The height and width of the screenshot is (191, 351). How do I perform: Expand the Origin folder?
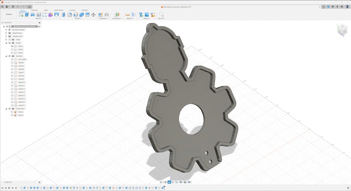[6, 40]
